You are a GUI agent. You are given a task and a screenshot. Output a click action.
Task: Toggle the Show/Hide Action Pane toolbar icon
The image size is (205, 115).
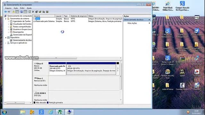pyautogui.click(x=25, y=12)
